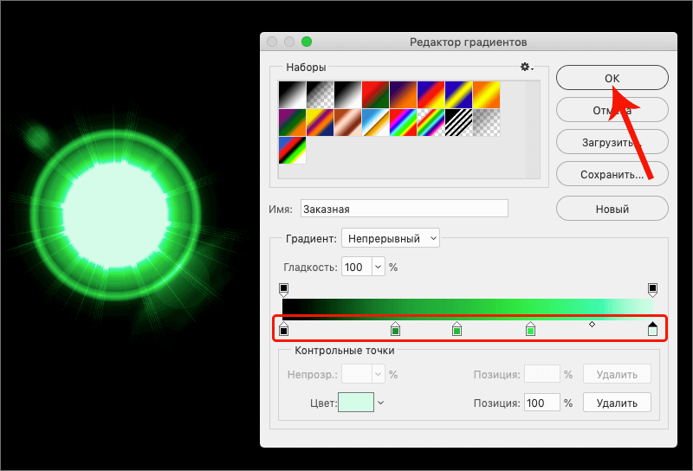
Task: Select the transparent rainbow gradient preset
Action: coord(431,122)
